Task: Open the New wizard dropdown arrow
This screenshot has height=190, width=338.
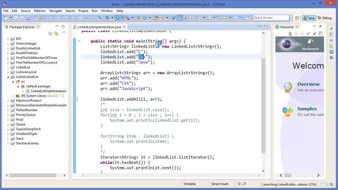Action: click(x=11, y=18)
